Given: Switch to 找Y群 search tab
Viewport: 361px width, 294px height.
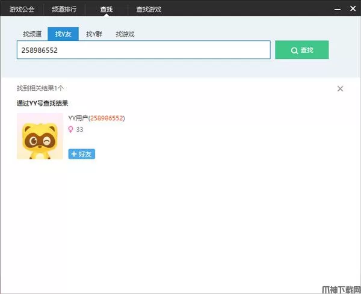Looking at the screenshot, I should (x=94, y=34).
